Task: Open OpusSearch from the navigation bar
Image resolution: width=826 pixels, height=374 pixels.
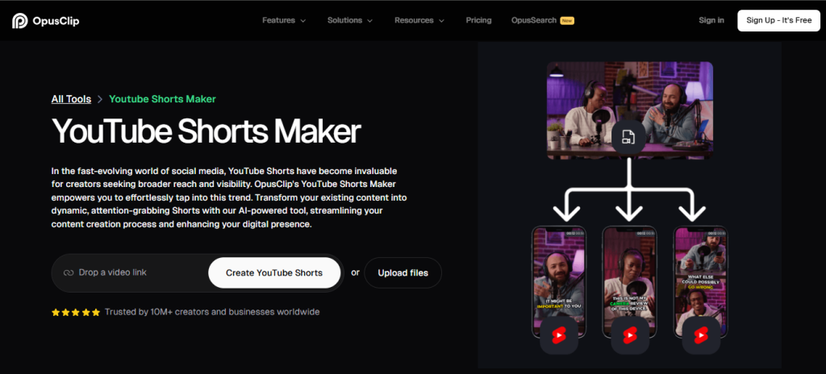Action: point(534,20)
